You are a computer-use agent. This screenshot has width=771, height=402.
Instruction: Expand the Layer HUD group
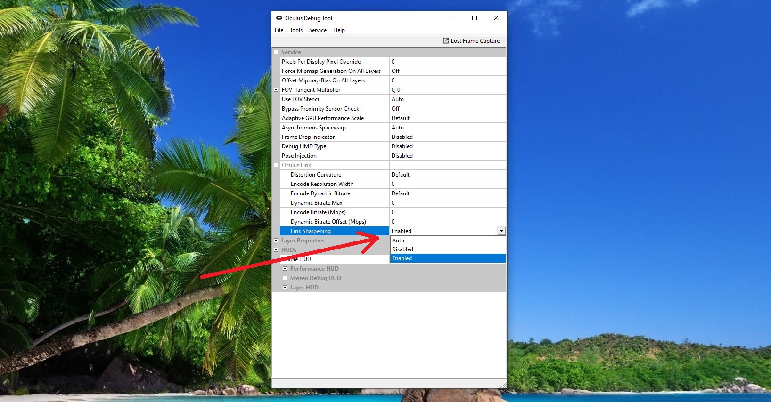(x=285, y=288)
